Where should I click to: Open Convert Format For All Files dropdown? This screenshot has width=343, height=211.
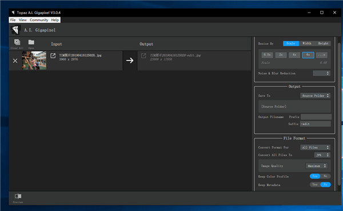click(315, 148)
